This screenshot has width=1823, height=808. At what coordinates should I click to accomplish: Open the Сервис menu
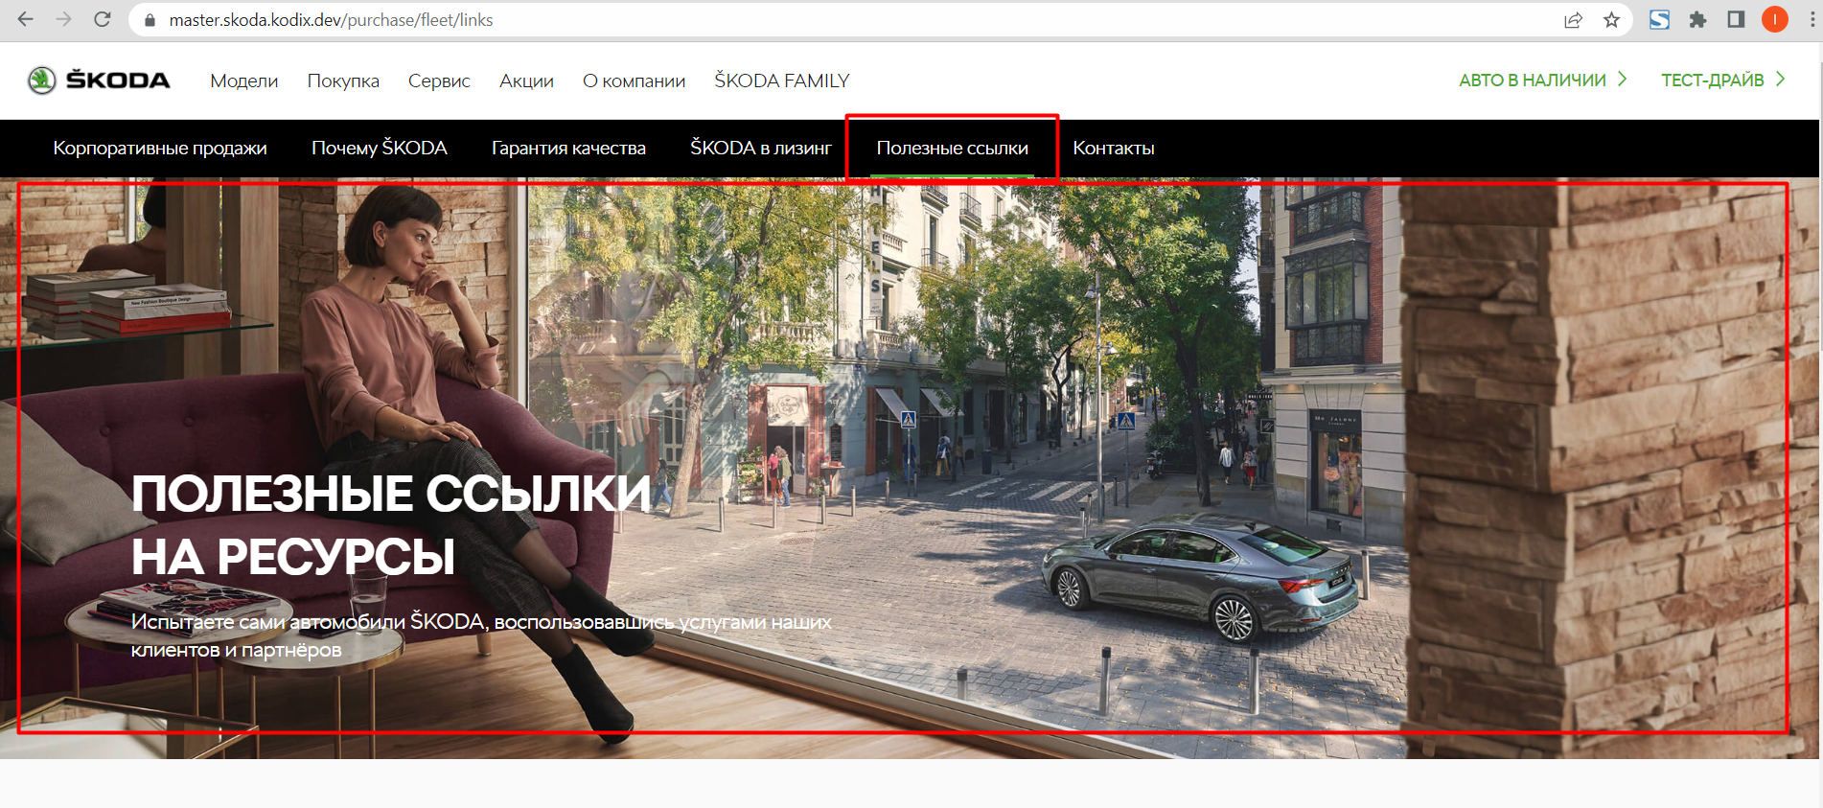[x=439, y=81]
